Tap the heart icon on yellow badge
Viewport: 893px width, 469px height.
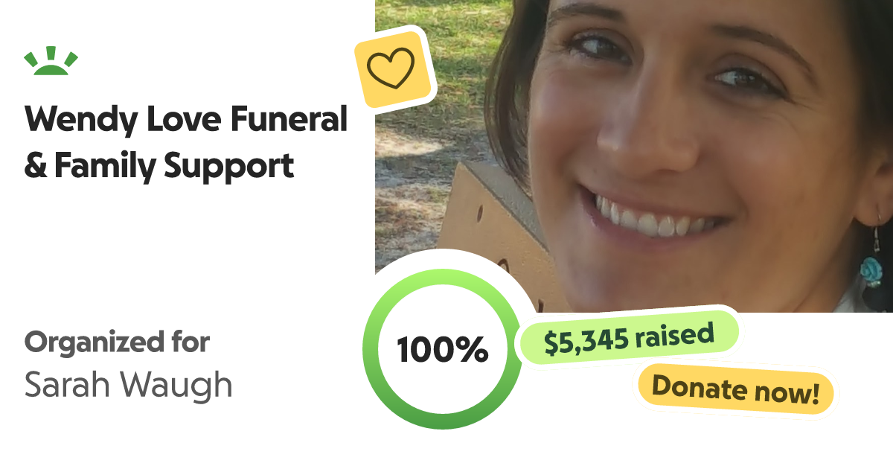[x=391, y=68]
